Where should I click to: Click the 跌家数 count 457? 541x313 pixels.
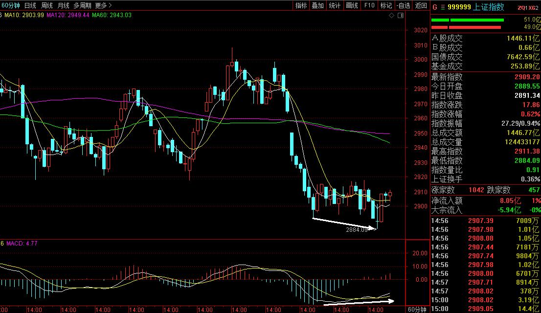click(534, 190)
